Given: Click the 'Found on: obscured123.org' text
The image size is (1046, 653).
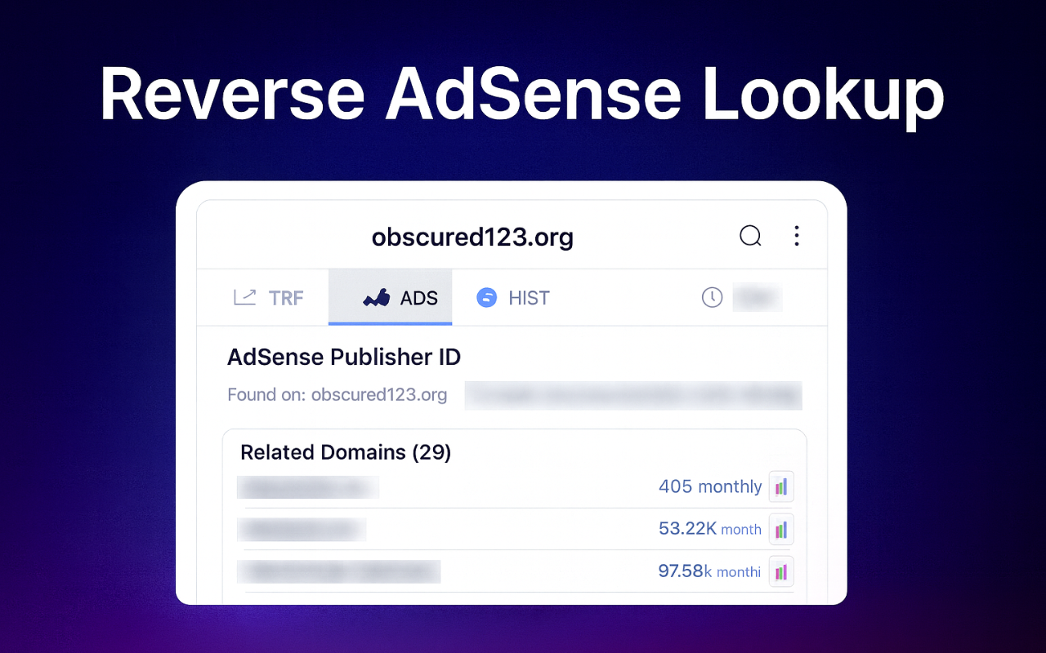Looking at the screenshot, I should 337,395.
